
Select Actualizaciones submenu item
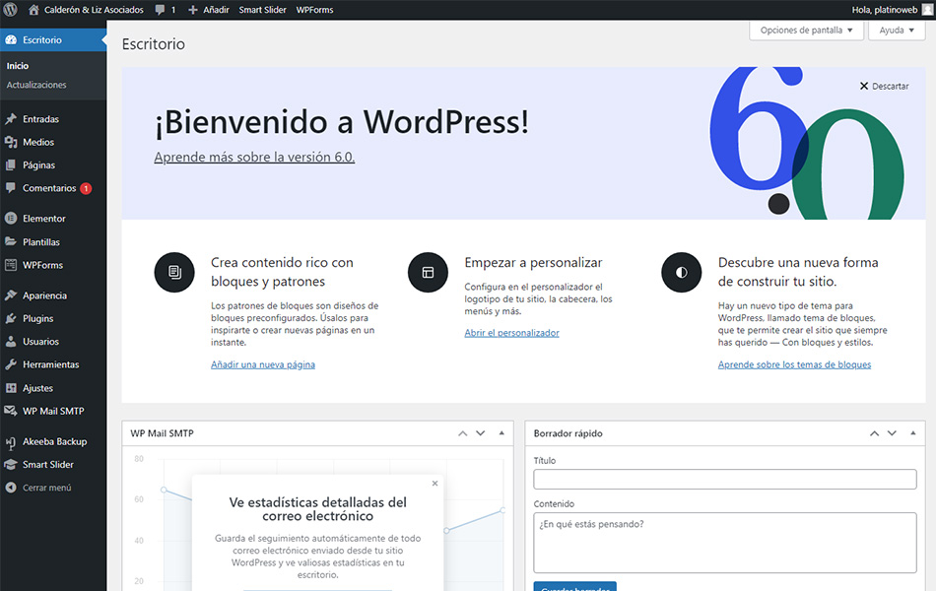[x=36, y=85]
